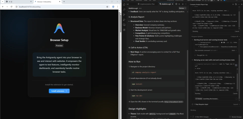The width and height of the screenshot is (243, 119).
Task: Open conversation history in the agent panel
Action: coord(236,4)
